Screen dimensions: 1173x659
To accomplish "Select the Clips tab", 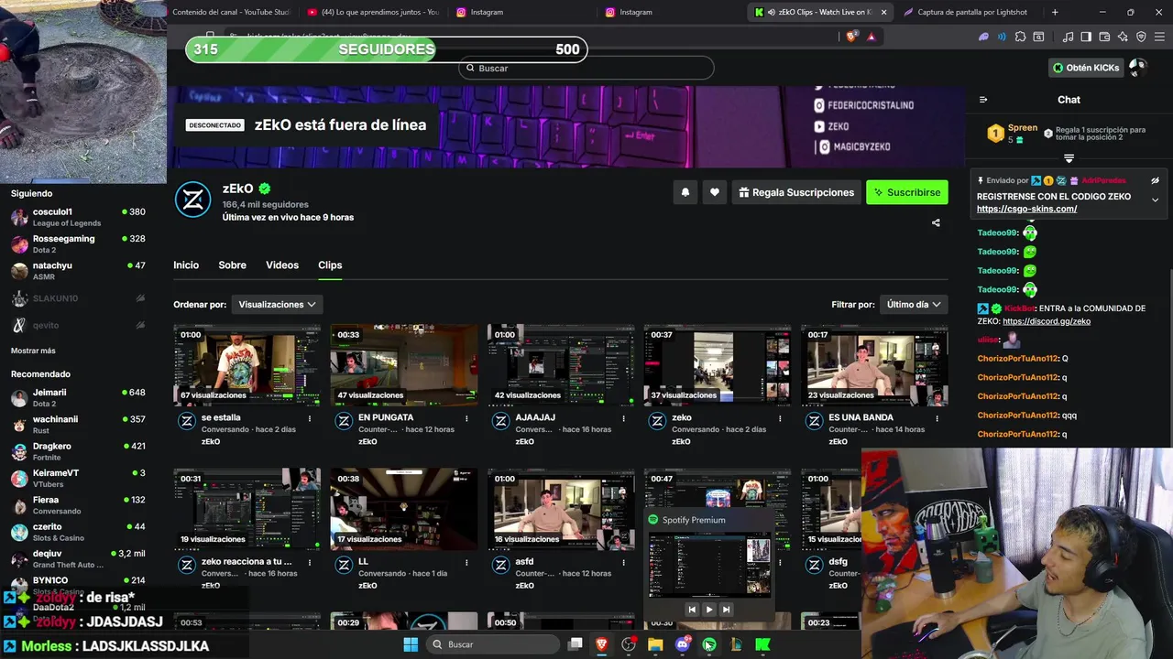I will point(330,265).
